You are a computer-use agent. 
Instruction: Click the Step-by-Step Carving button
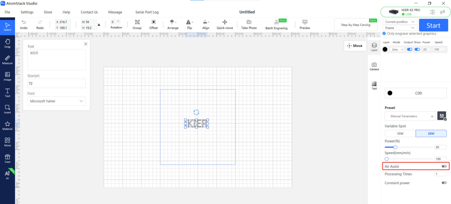point(356,25)
